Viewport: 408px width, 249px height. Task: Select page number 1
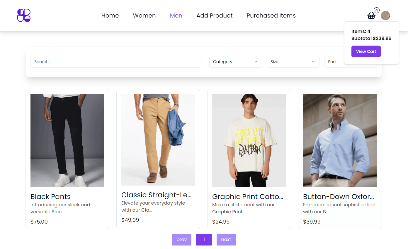coord(204,240)
